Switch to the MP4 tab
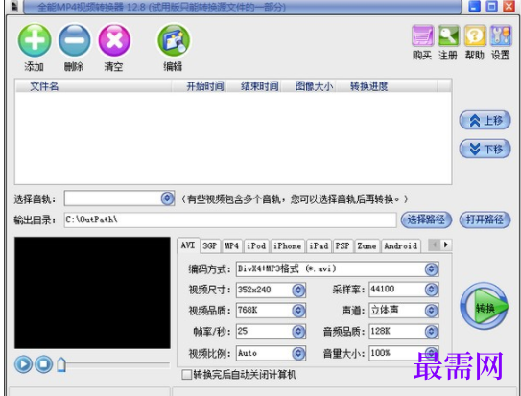This screenshot has width=521, height=396. [x=231, y=246]
